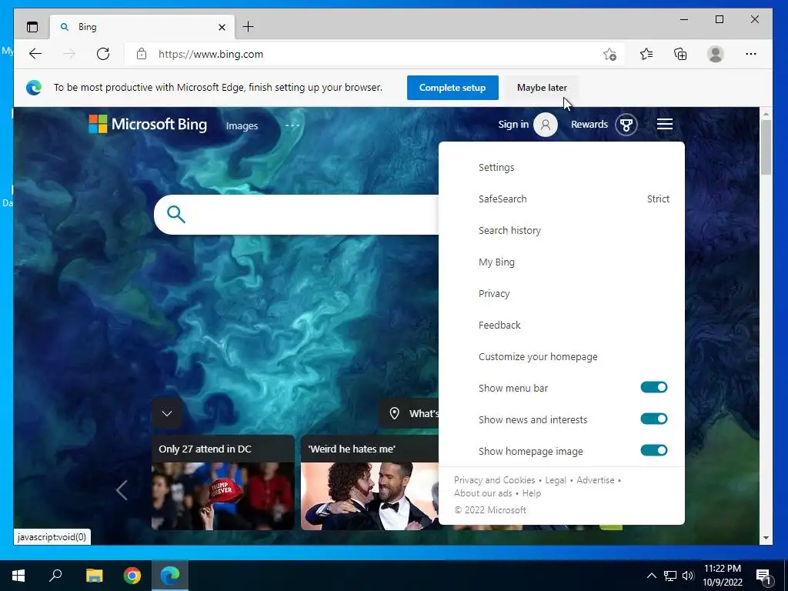
Task: Click the volume speaker tray icon
Action: [688, 576]
